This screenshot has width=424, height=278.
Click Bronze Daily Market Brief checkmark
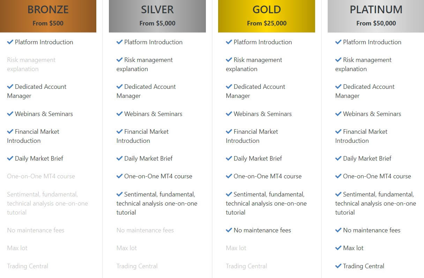(10, 159)
